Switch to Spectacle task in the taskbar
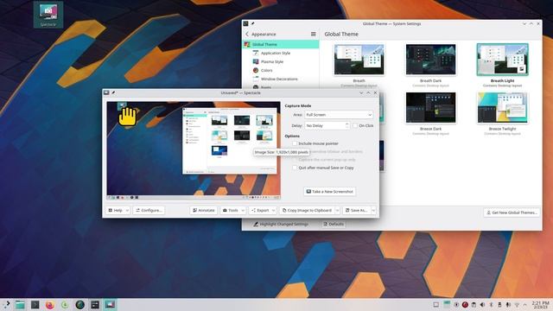The height and width of the screenshot is (311, 553). (110, 305)
